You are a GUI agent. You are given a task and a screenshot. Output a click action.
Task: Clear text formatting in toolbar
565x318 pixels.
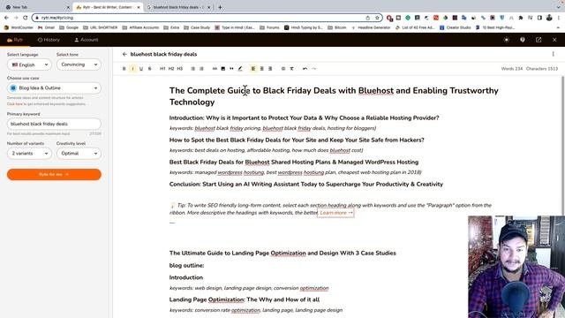[292, 69]
